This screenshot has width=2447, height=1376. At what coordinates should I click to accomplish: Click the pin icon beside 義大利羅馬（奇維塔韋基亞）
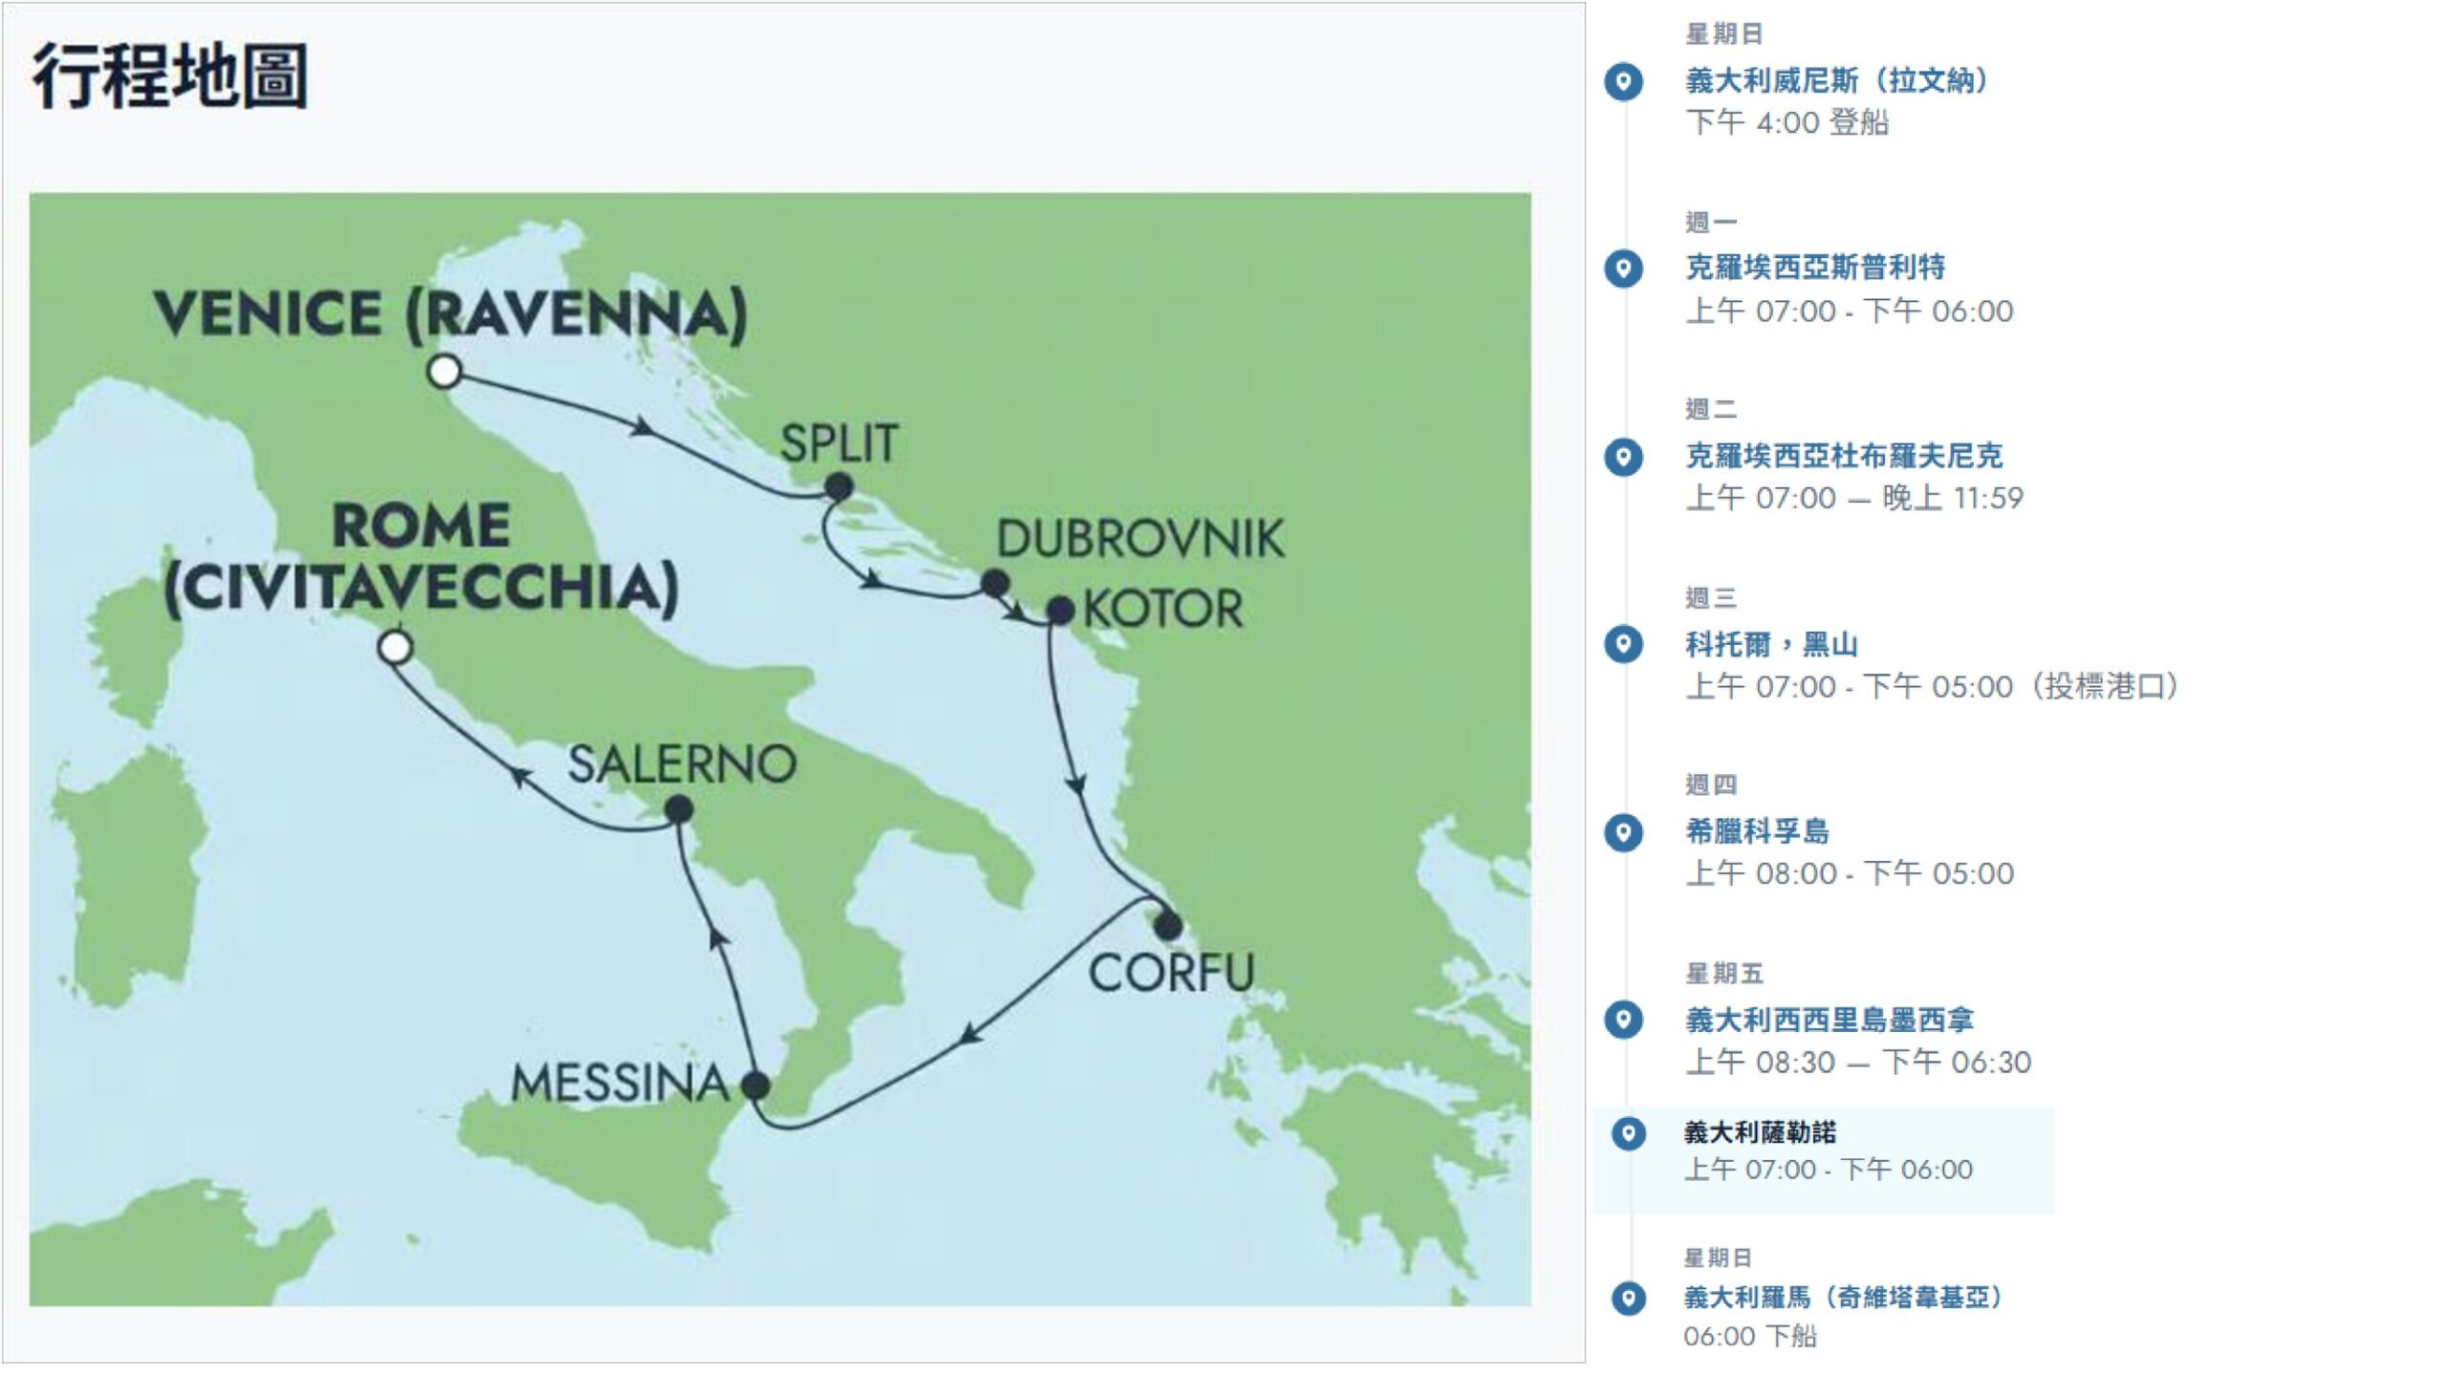[1628, 1299]
